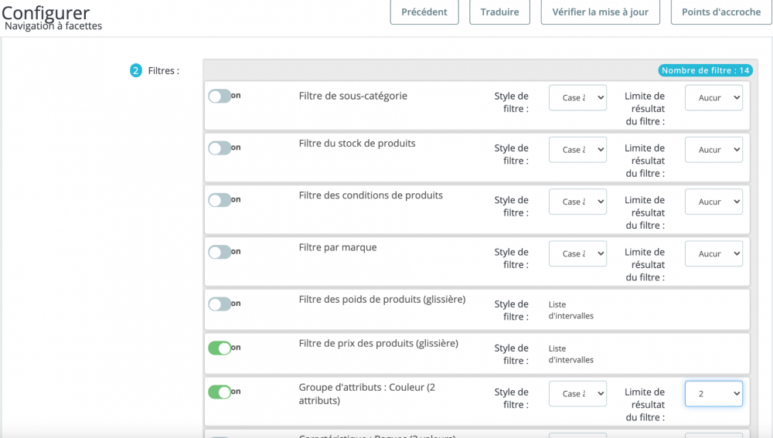Click the step 2 Filtres badge
Image resolution: width=773 pixels, height=438 pixels.
click(136, 71)
